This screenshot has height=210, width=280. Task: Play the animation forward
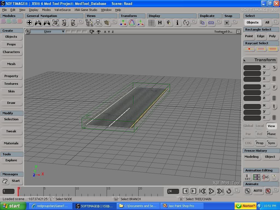(x=211, y=191)
